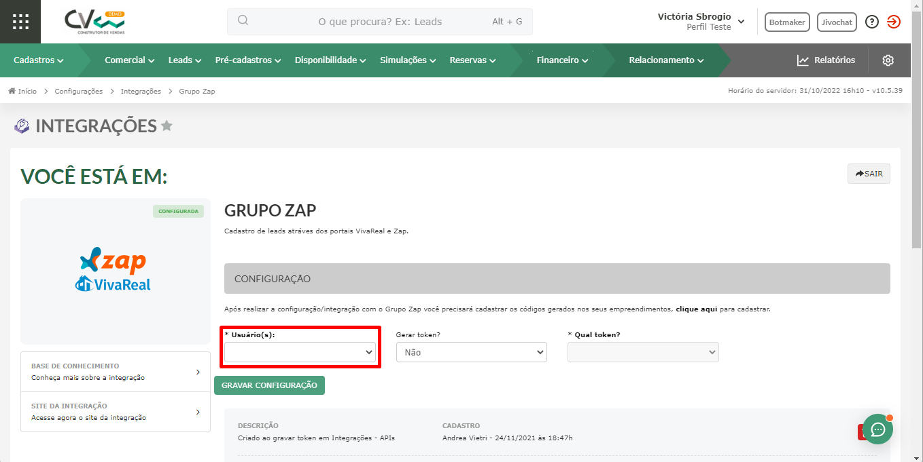Open the Pré-cadastros menu
This screenshot has width=923, height=462.
pyautogui.click(x=248, y=60)
